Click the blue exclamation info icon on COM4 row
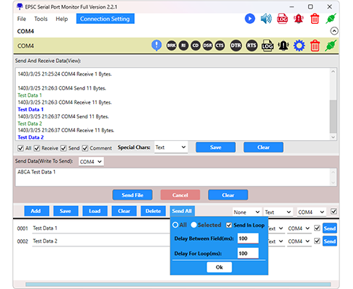Viewport: 353px width, 289px height. (x=157, y=46)
